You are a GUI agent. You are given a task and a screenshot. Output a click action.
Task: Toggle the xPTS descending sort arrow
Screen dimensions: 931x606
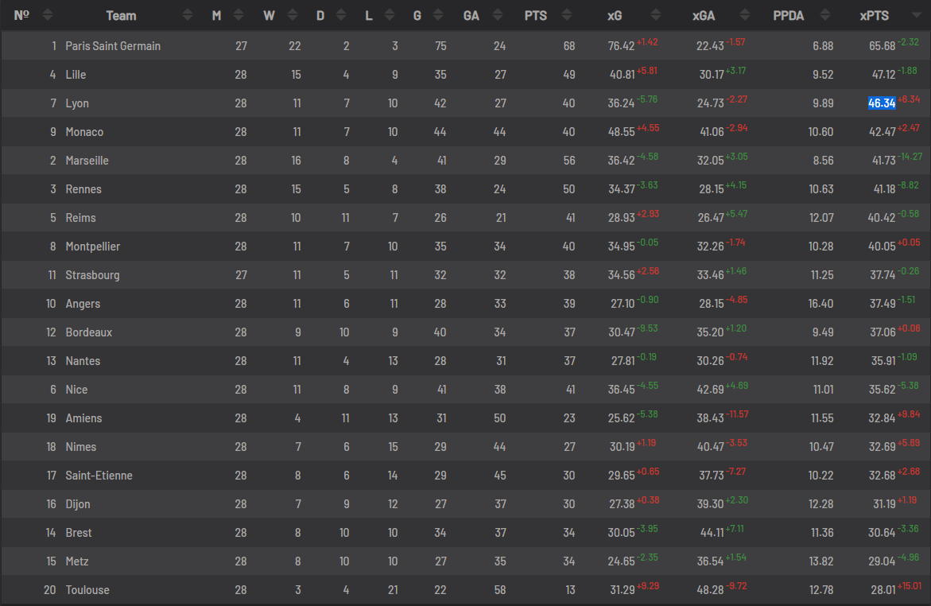(x=917, y=15)
